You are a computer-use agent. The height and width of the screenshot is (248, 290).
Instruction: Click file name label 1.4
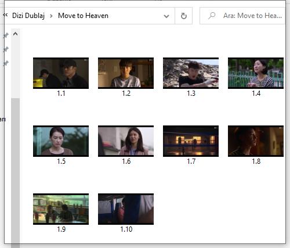coord(256,94)
